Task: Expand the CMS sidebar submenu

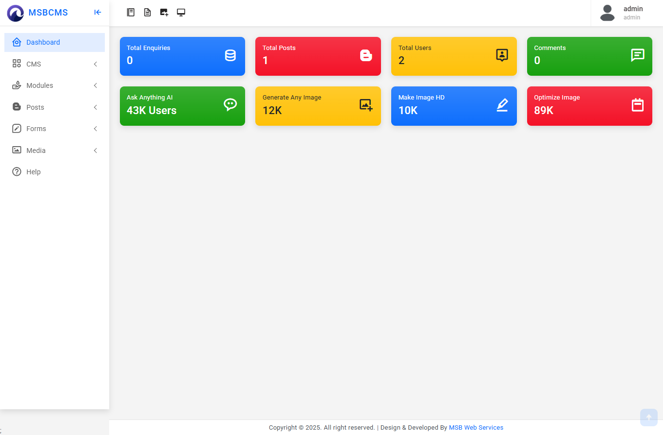Action: coord(95,64)
